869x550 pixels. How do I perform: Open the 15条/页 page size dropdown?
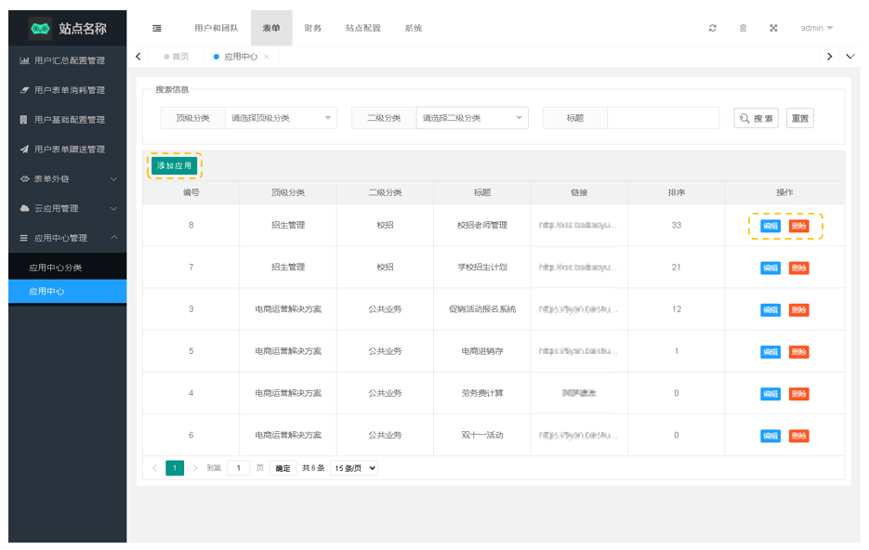pyautogui.click(x=354, y=468)
